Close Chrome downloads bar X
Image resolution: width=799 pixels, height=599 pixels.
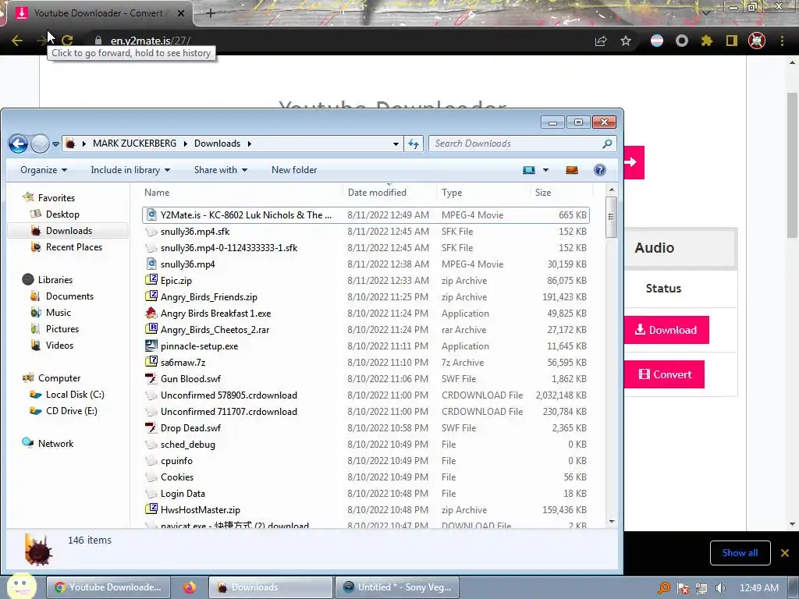785,553
